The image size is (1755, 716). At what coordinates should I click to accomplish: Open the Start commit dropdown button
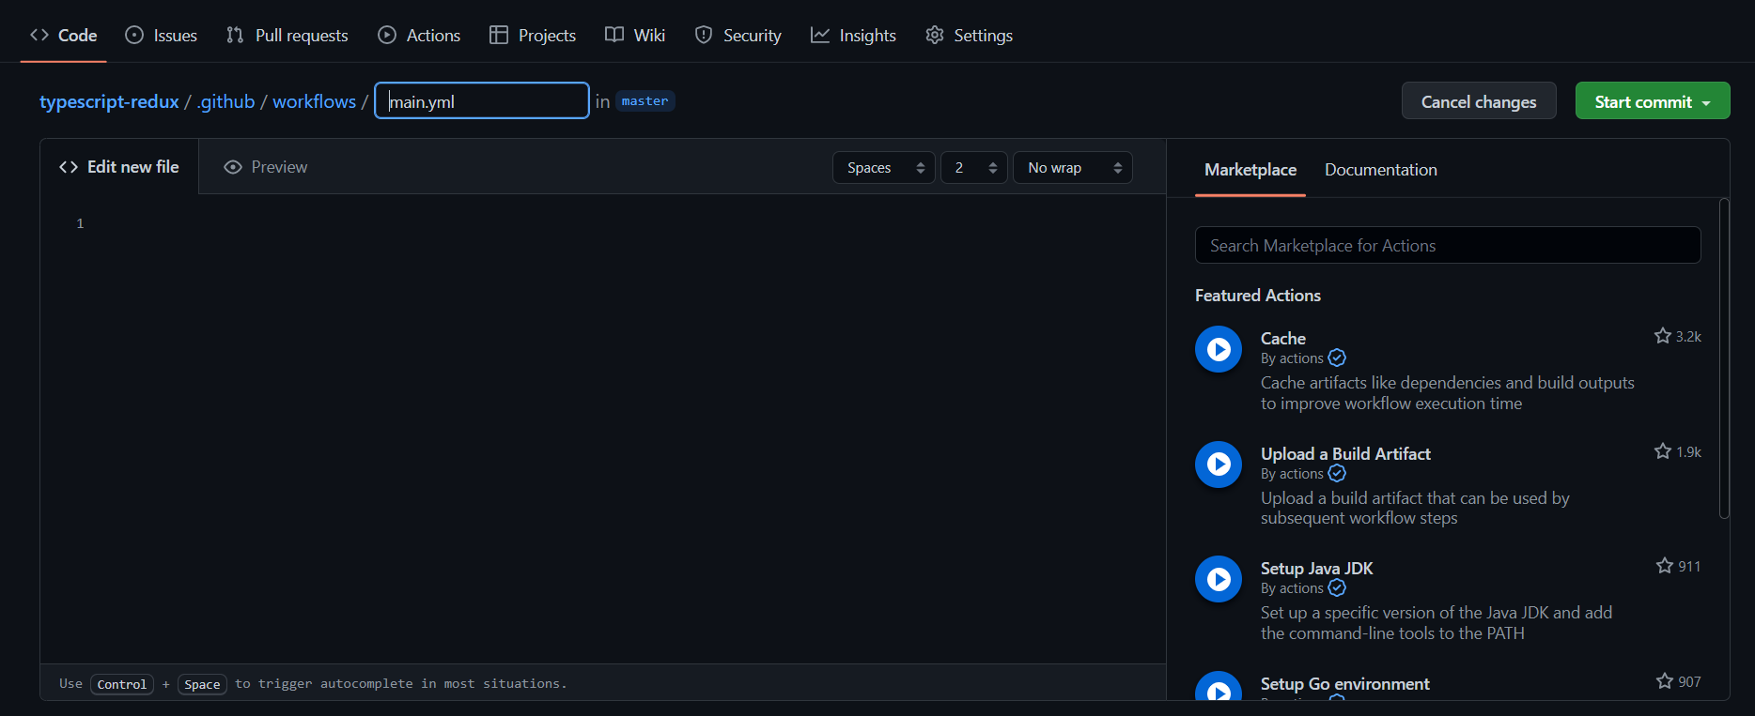(x=1653, y=100)
